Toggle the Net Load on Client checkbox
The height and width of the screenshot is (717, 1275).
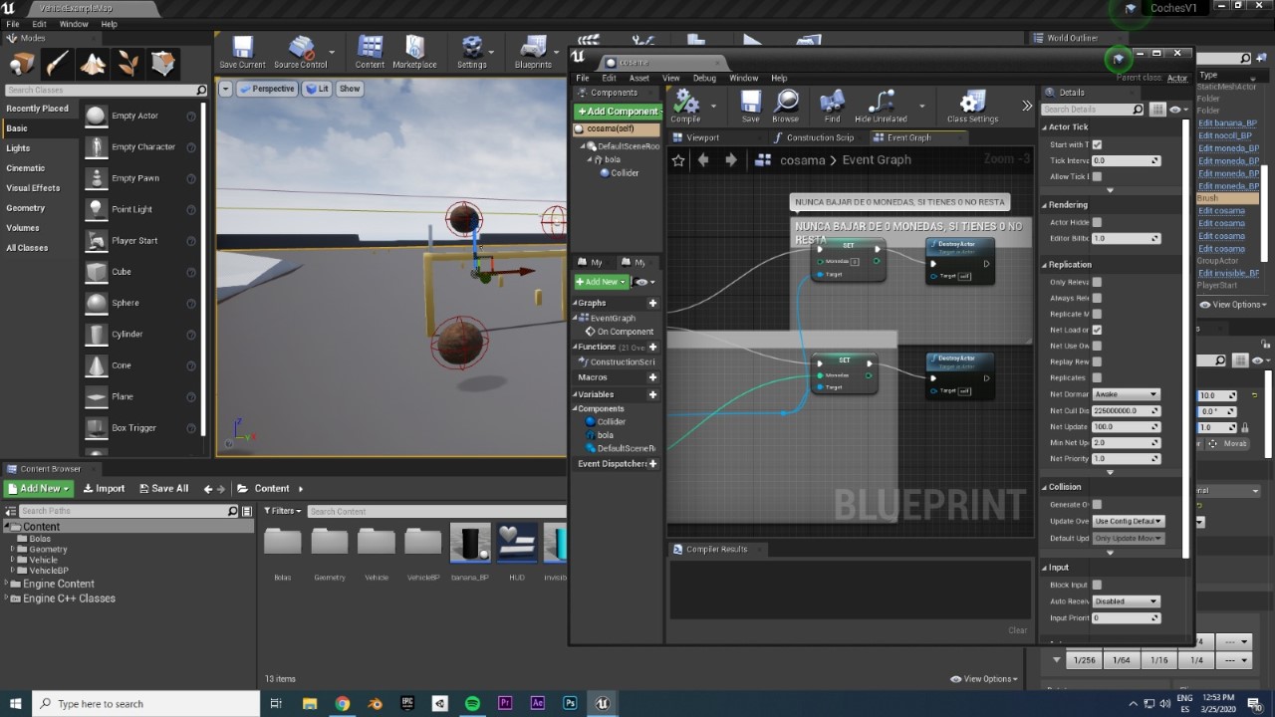(x=1097, y=330)
